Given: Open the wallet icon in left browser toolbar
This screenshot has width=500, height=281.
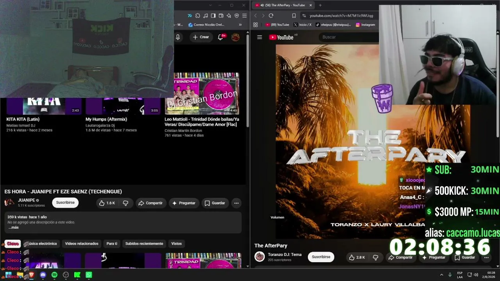Looking at the screenshot, I should 221,16.
